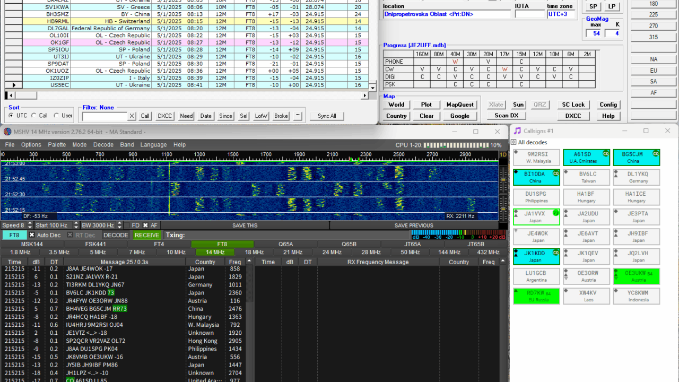Select the FSK441 mode tab

point(95,244)
